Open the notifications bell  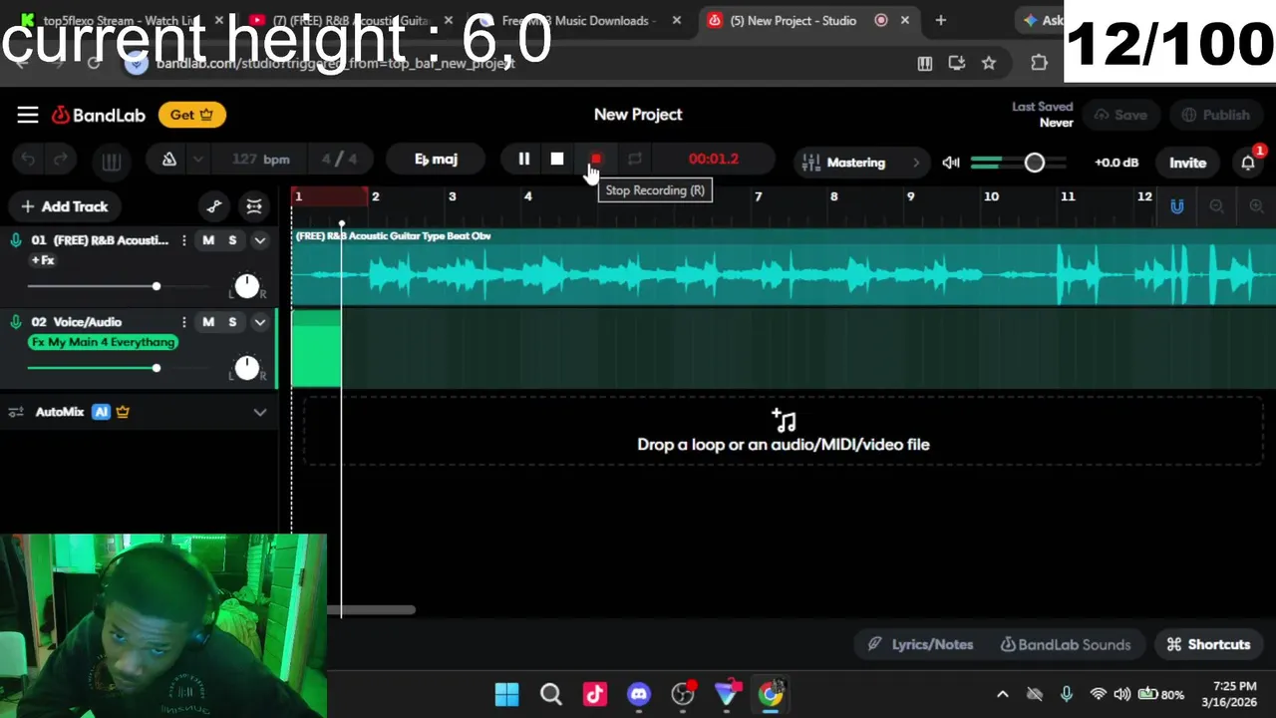pos(1248,163)
